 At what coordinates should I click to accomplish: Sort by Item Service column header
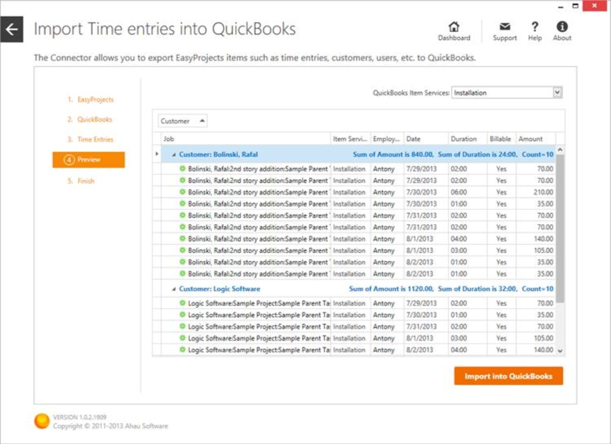point(350,139)
